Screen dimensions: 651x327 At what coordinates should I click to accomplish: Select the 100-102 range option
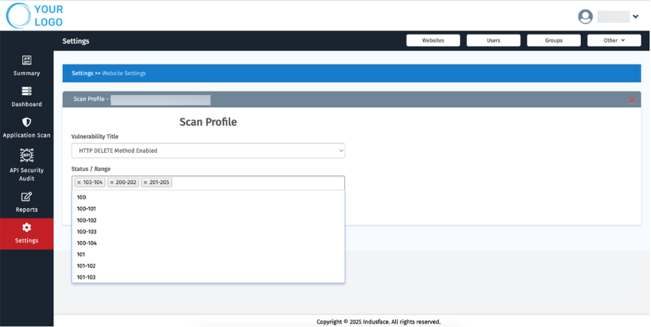(208, 220)
